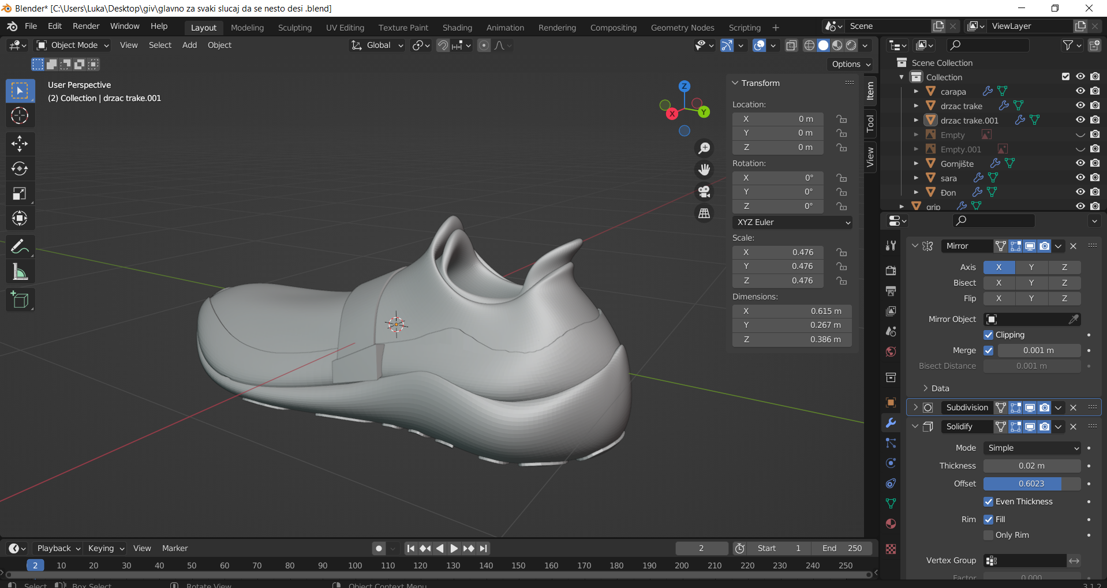Click the Keying button in timeline
Screen dimensions: 1107x588
(x=106, y=548)
